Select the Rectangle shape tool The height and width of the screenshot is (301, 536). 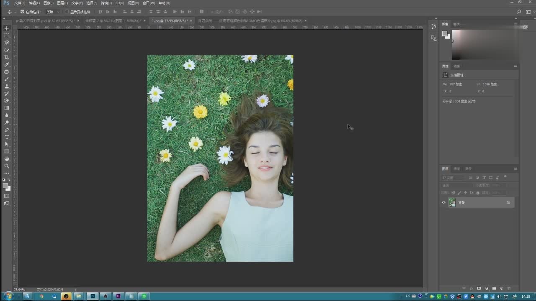pyautogui.click(x=7, y=151)
